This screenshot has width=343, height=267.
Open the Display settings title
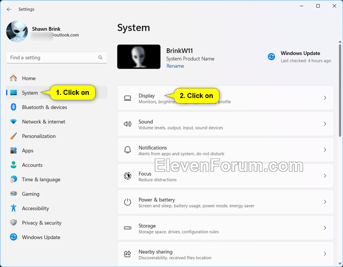146,96
